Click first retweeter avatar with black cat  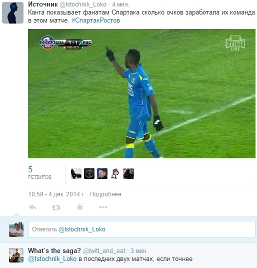pos(76,174)
